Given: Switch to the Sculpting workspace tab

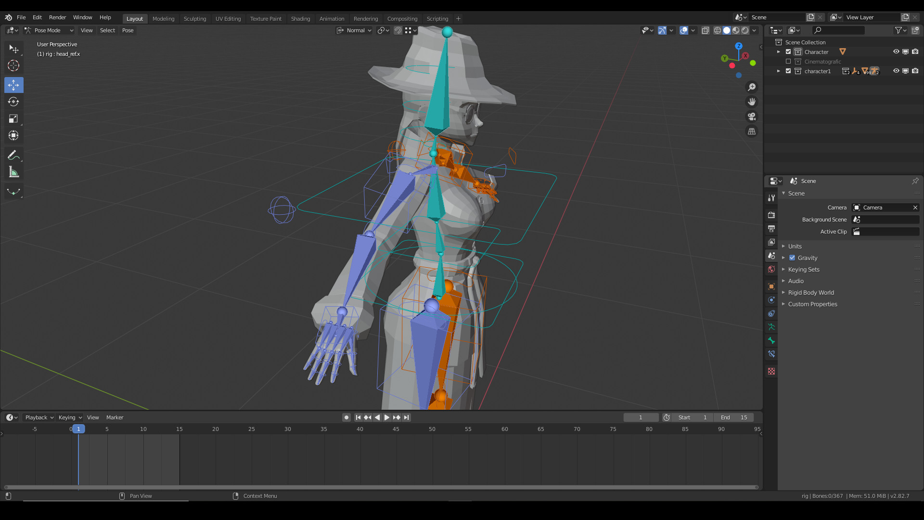Looking at the screenshot, I should [x=195, y=19].
